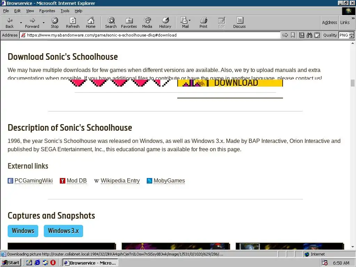The height and width of the screenshot is (267, 356).
Task: Open the Media toolbar button
Action: click(x=147, y=23)
